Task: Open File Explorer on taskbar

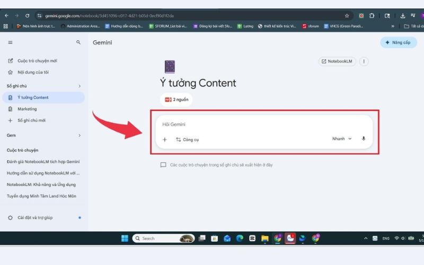Action: pos(264,238)
